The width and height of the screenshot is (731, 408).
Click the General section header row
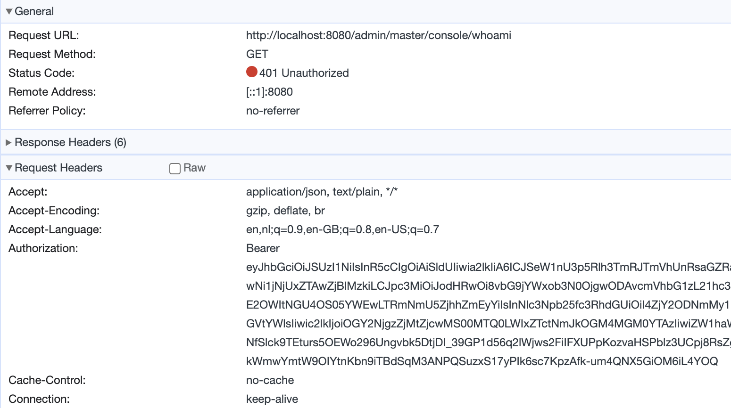tap(35, 11)
